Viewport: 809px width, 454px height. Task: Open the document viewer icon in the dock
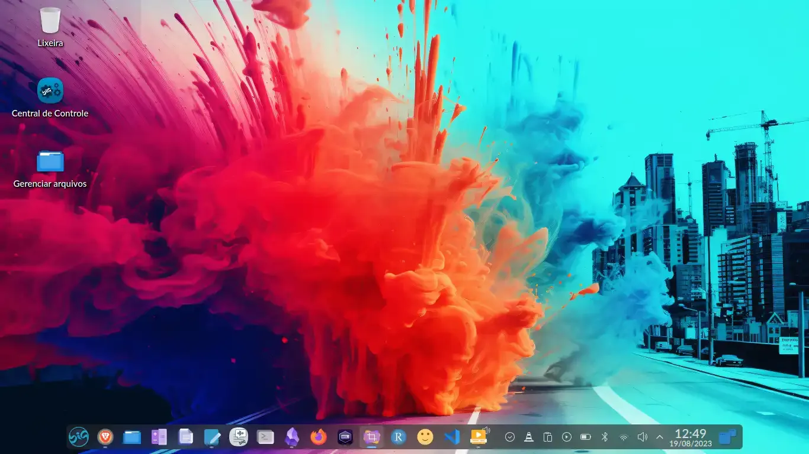coord(186,437)
